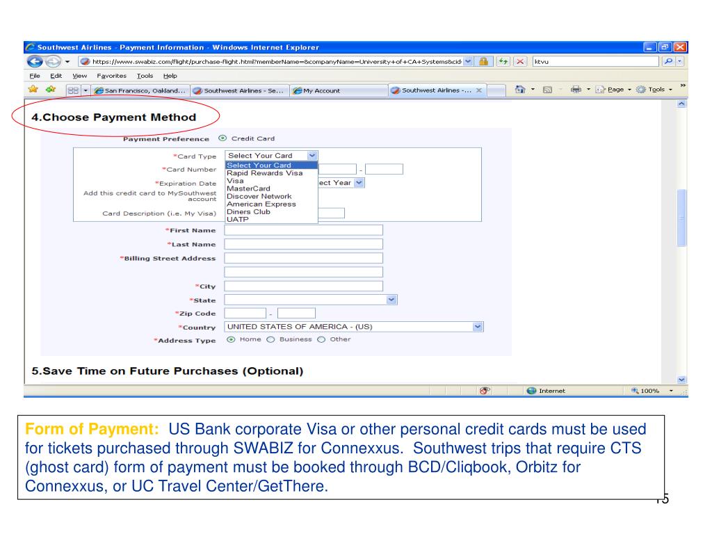The image size is (712, 534).
Task: Click the Last Name input field
Action: tap(303, 244)
